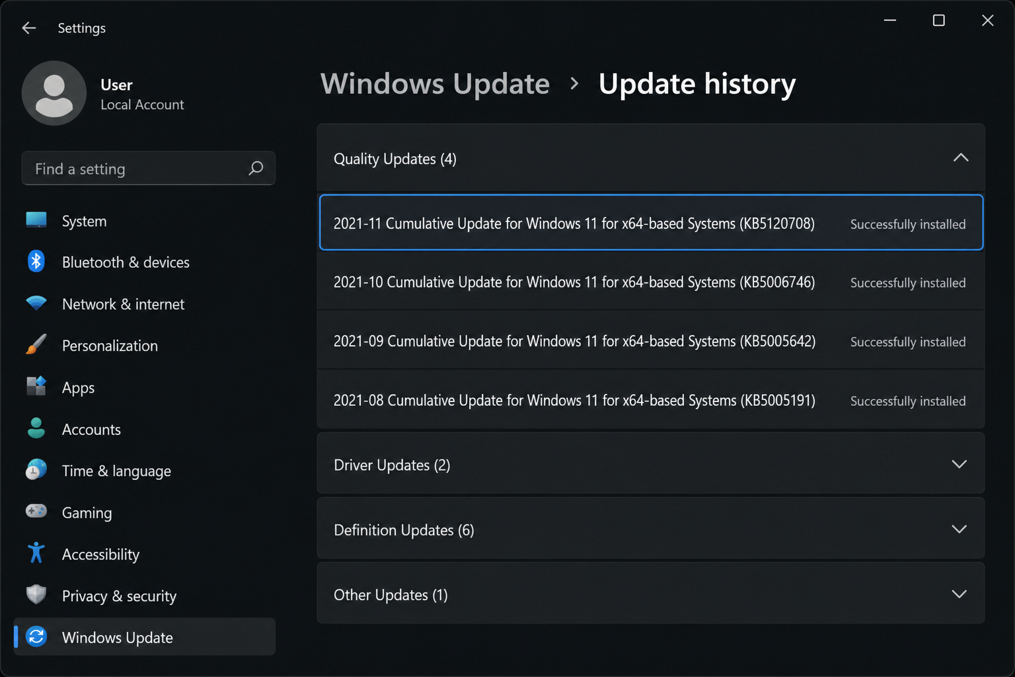The image size is (1015, 677).
Task: Click the Accessibility figure icon
Action: (36, 553)
